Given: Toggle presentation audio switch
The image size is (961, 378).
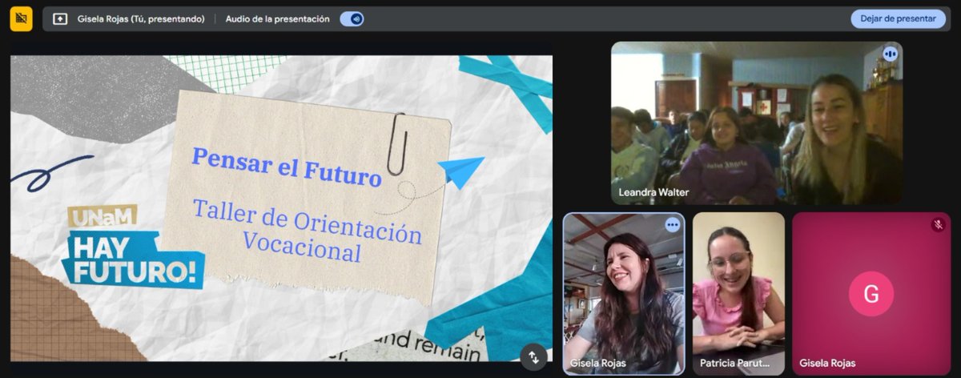Looking at the screenshot, I should pos(352,19).
